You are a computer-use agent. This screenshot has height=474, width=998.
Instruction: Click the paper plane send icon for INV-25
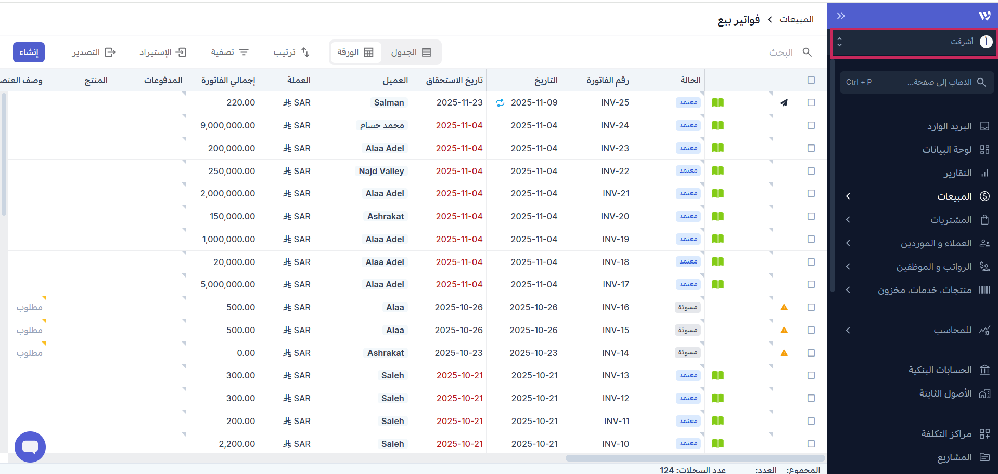click(784, 103)
